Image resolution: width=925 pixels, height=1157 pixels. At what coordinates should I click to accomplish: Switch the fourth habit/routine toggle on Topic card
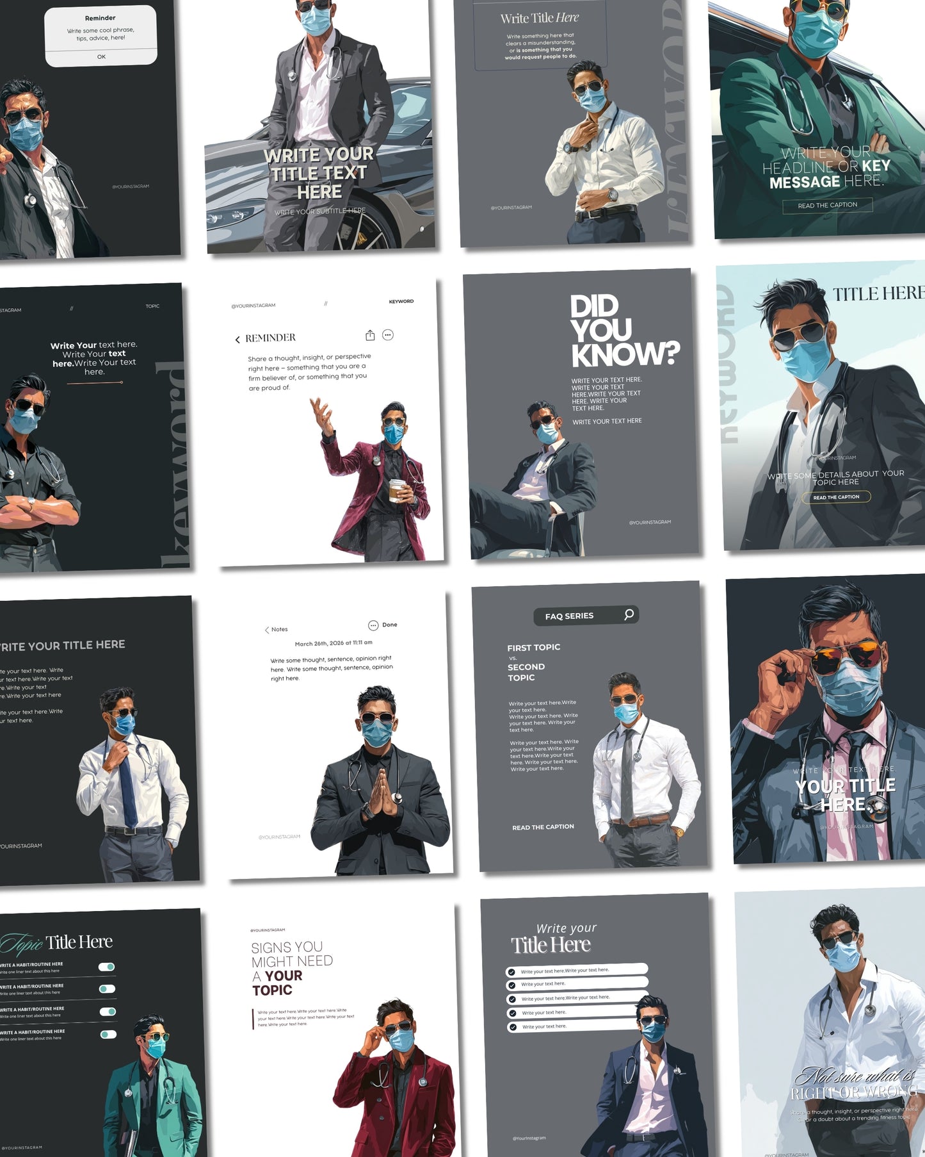coord(109,1034)
